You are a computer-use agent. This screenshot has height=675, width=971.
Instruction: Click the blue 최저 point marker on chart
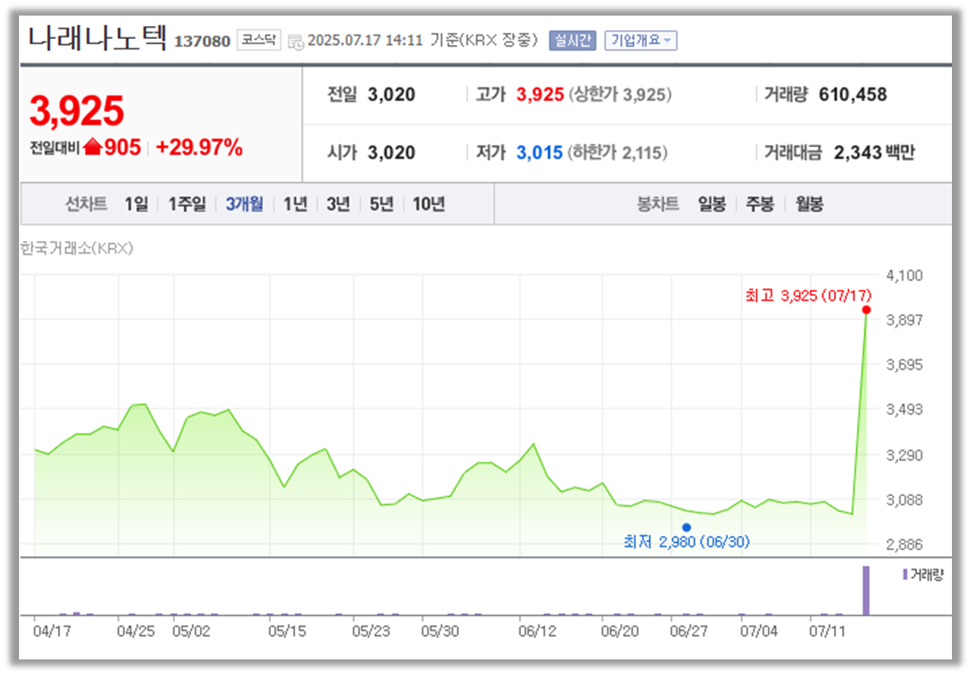coord(686,528)
